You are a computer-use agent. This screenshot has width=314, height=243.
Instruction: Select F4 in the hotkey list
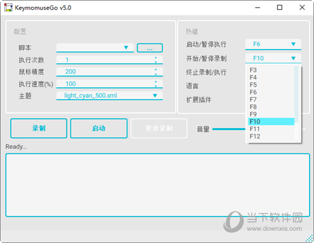(x=271, y=77)
